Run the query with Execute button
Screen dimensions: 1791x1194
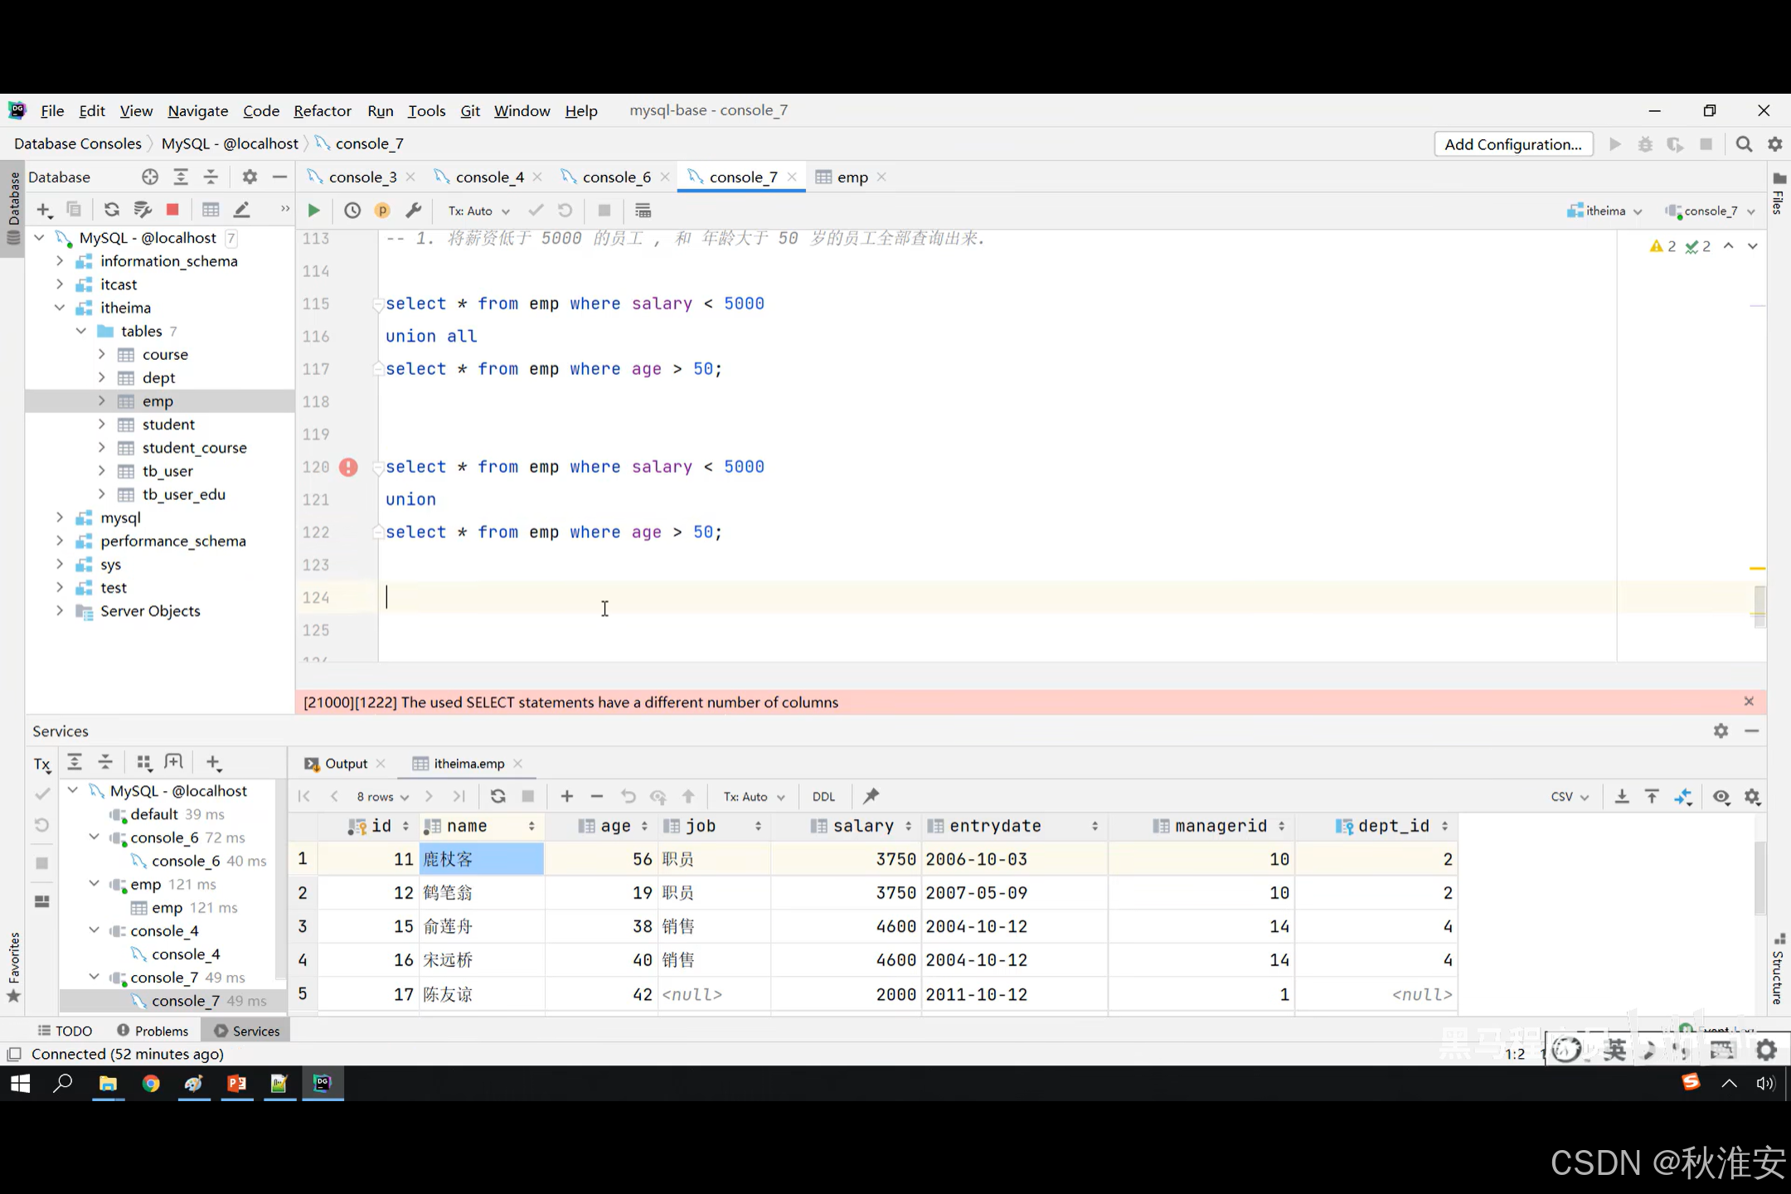pos(313,211)
